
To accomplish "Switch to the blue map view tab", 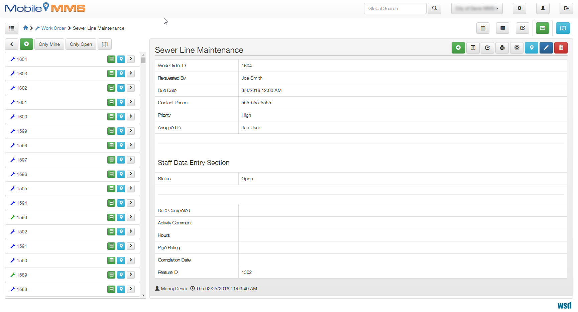I will click(x=563, y=28).
